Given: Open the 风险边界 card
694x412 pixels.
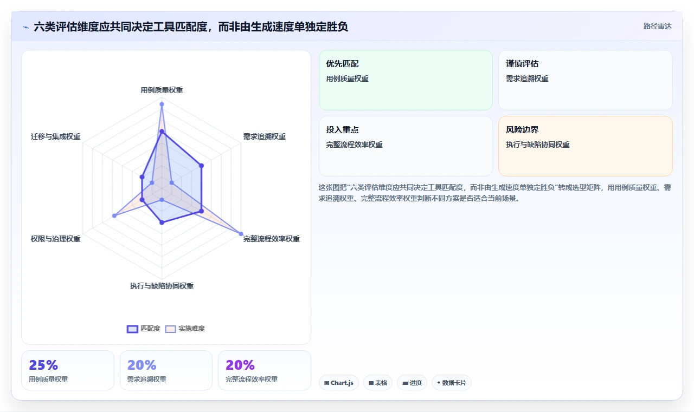Looking at the screenshot, I should click(585, 146).
